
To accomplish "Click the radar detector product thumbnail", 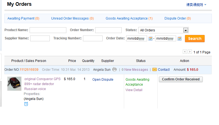I will coord(14,84).
